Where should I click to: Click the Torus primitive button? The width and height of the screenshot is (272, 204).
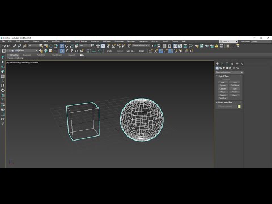tap(223, 92)
